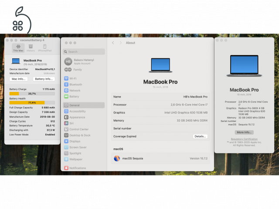Click the MacBook Pro laptop icon in coconutBattery
Image resolution: width=279 pixels, height=209 pixels.
point(16,61)
